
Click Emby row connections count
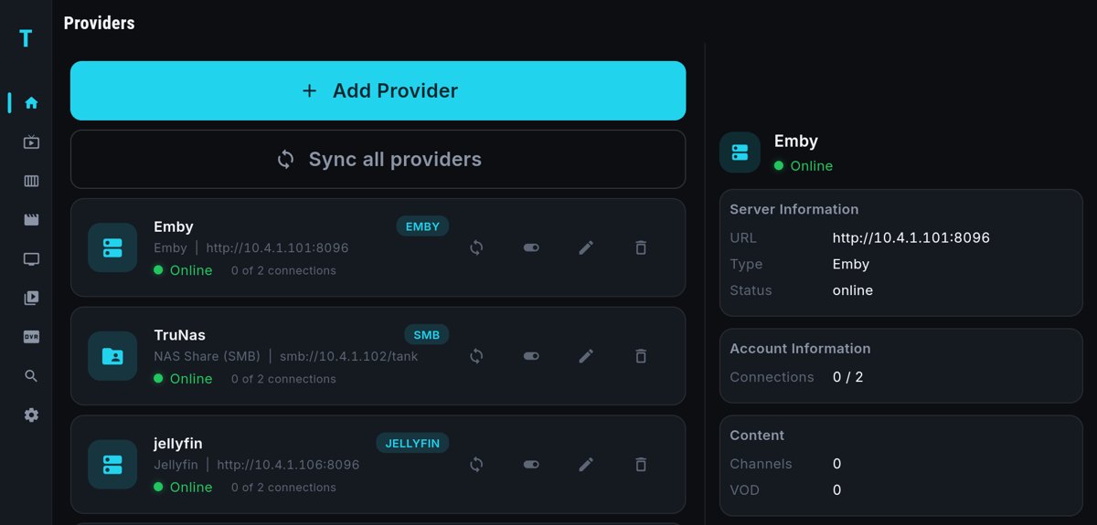(x=283, y=271)
